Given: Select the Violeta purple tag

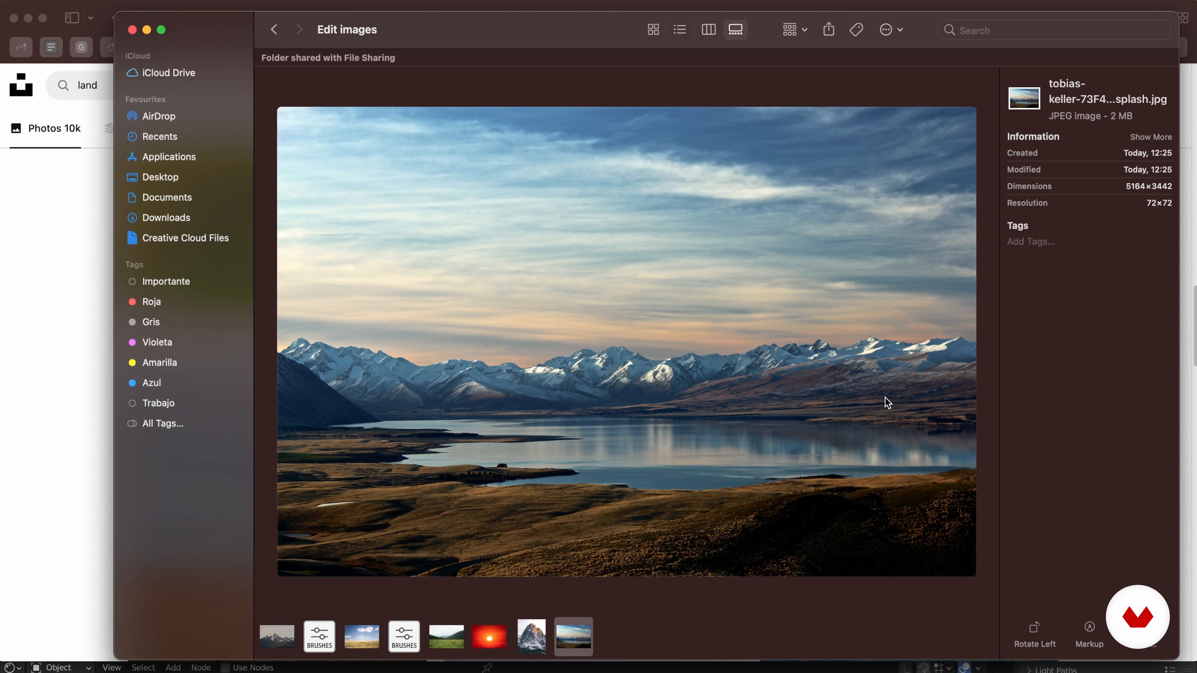Looking at the screenshot, I should [150, 342].
